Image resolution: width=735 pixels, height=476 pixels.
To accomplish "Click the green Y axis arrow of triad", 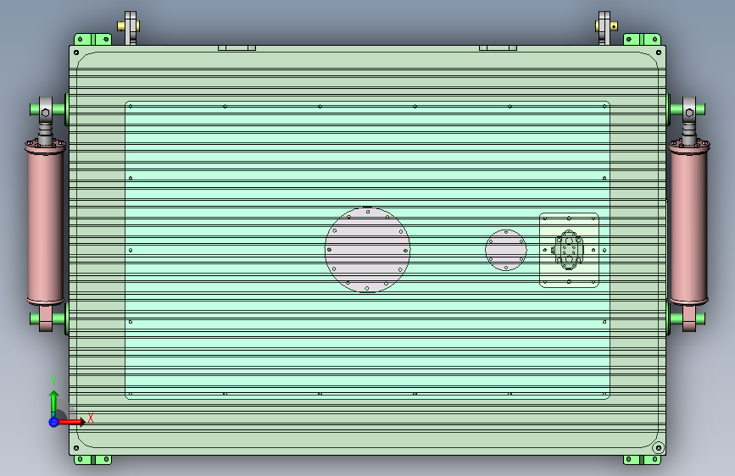I will (53, 402).
